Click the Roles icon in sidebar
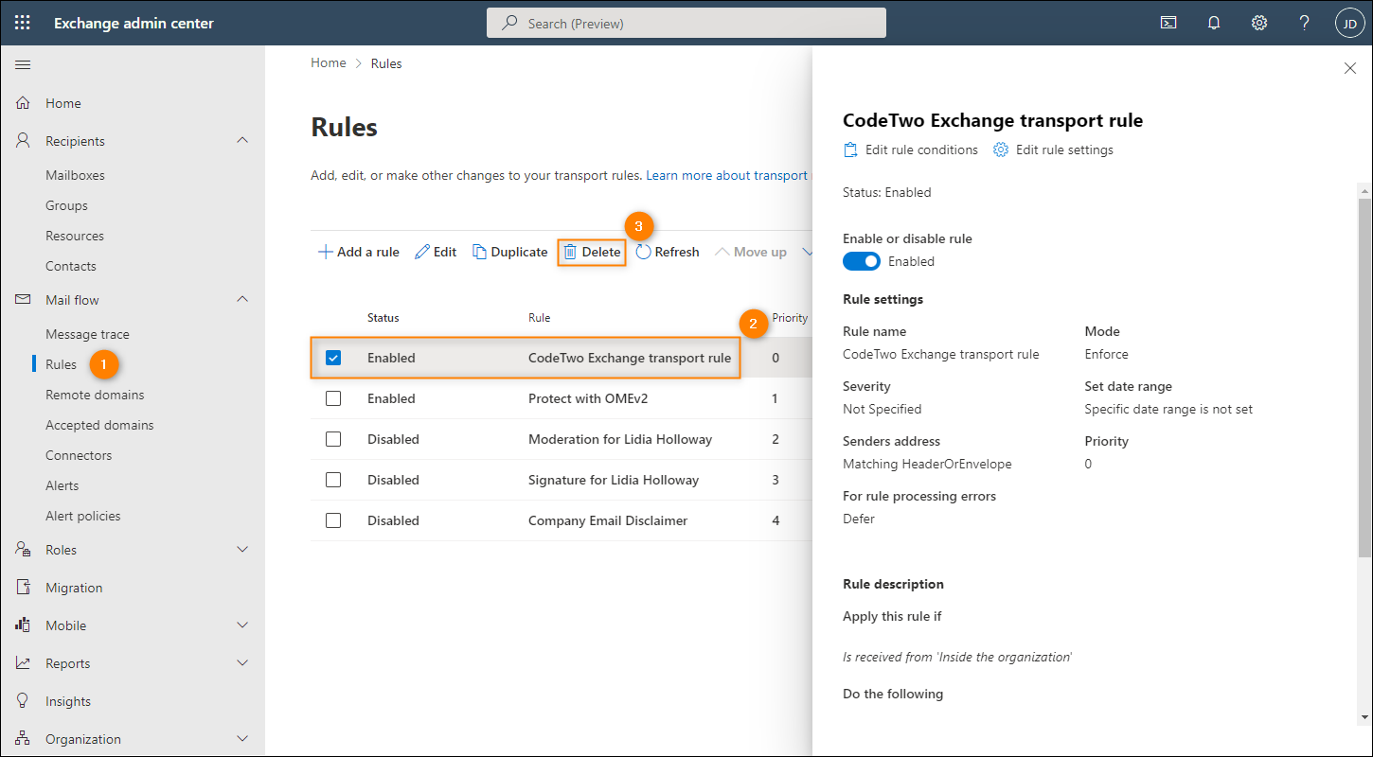Image resolution: width=1373 pixels, height=757 pixels. tap(24, 550)
